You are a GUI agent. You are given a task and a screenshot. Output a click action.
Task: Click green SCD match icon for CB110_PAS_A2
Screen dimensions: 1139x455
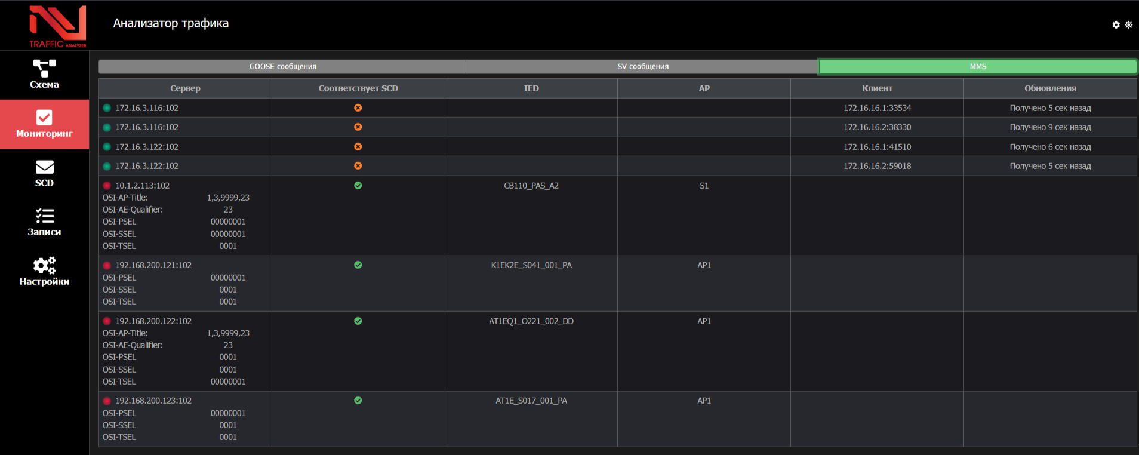point(358,186)
